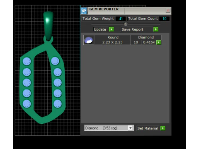Select the top-left blue gem on the pendant
Image resolution: width=199 pixels, height=149 pixels.
click(x=27, y=61)
